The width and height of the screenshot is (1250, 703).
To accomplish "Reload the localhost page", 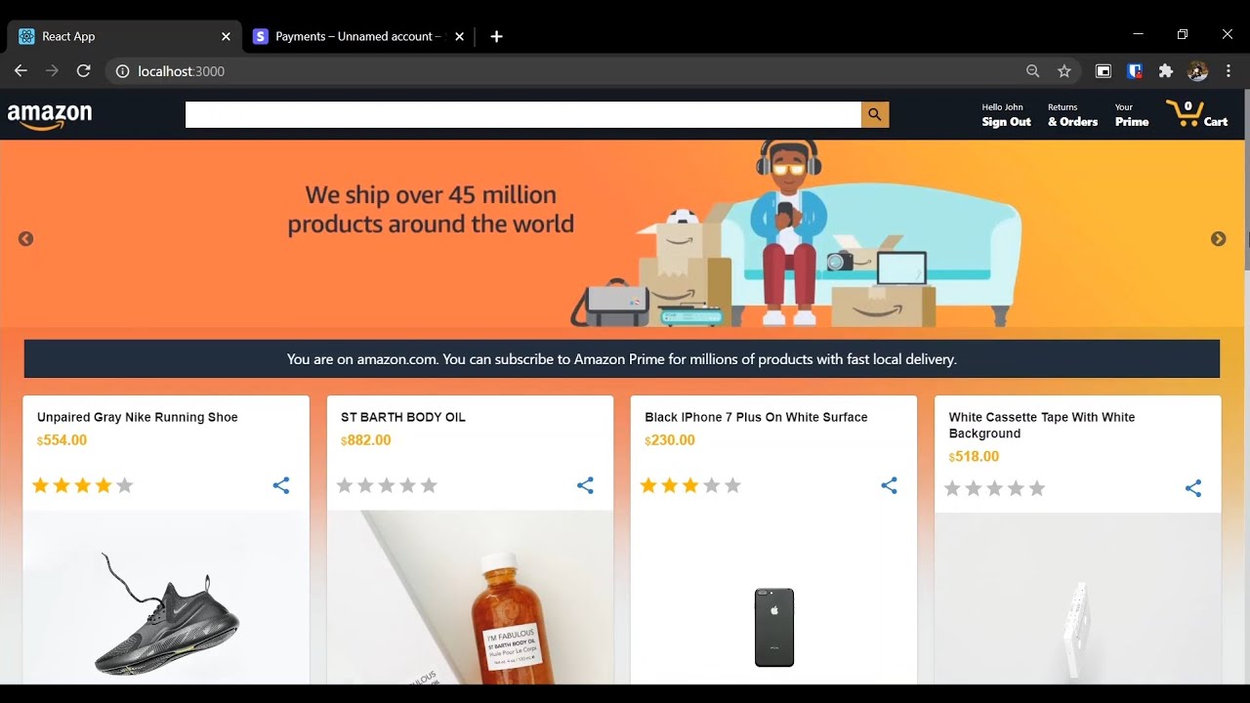I will pos(84,71).
